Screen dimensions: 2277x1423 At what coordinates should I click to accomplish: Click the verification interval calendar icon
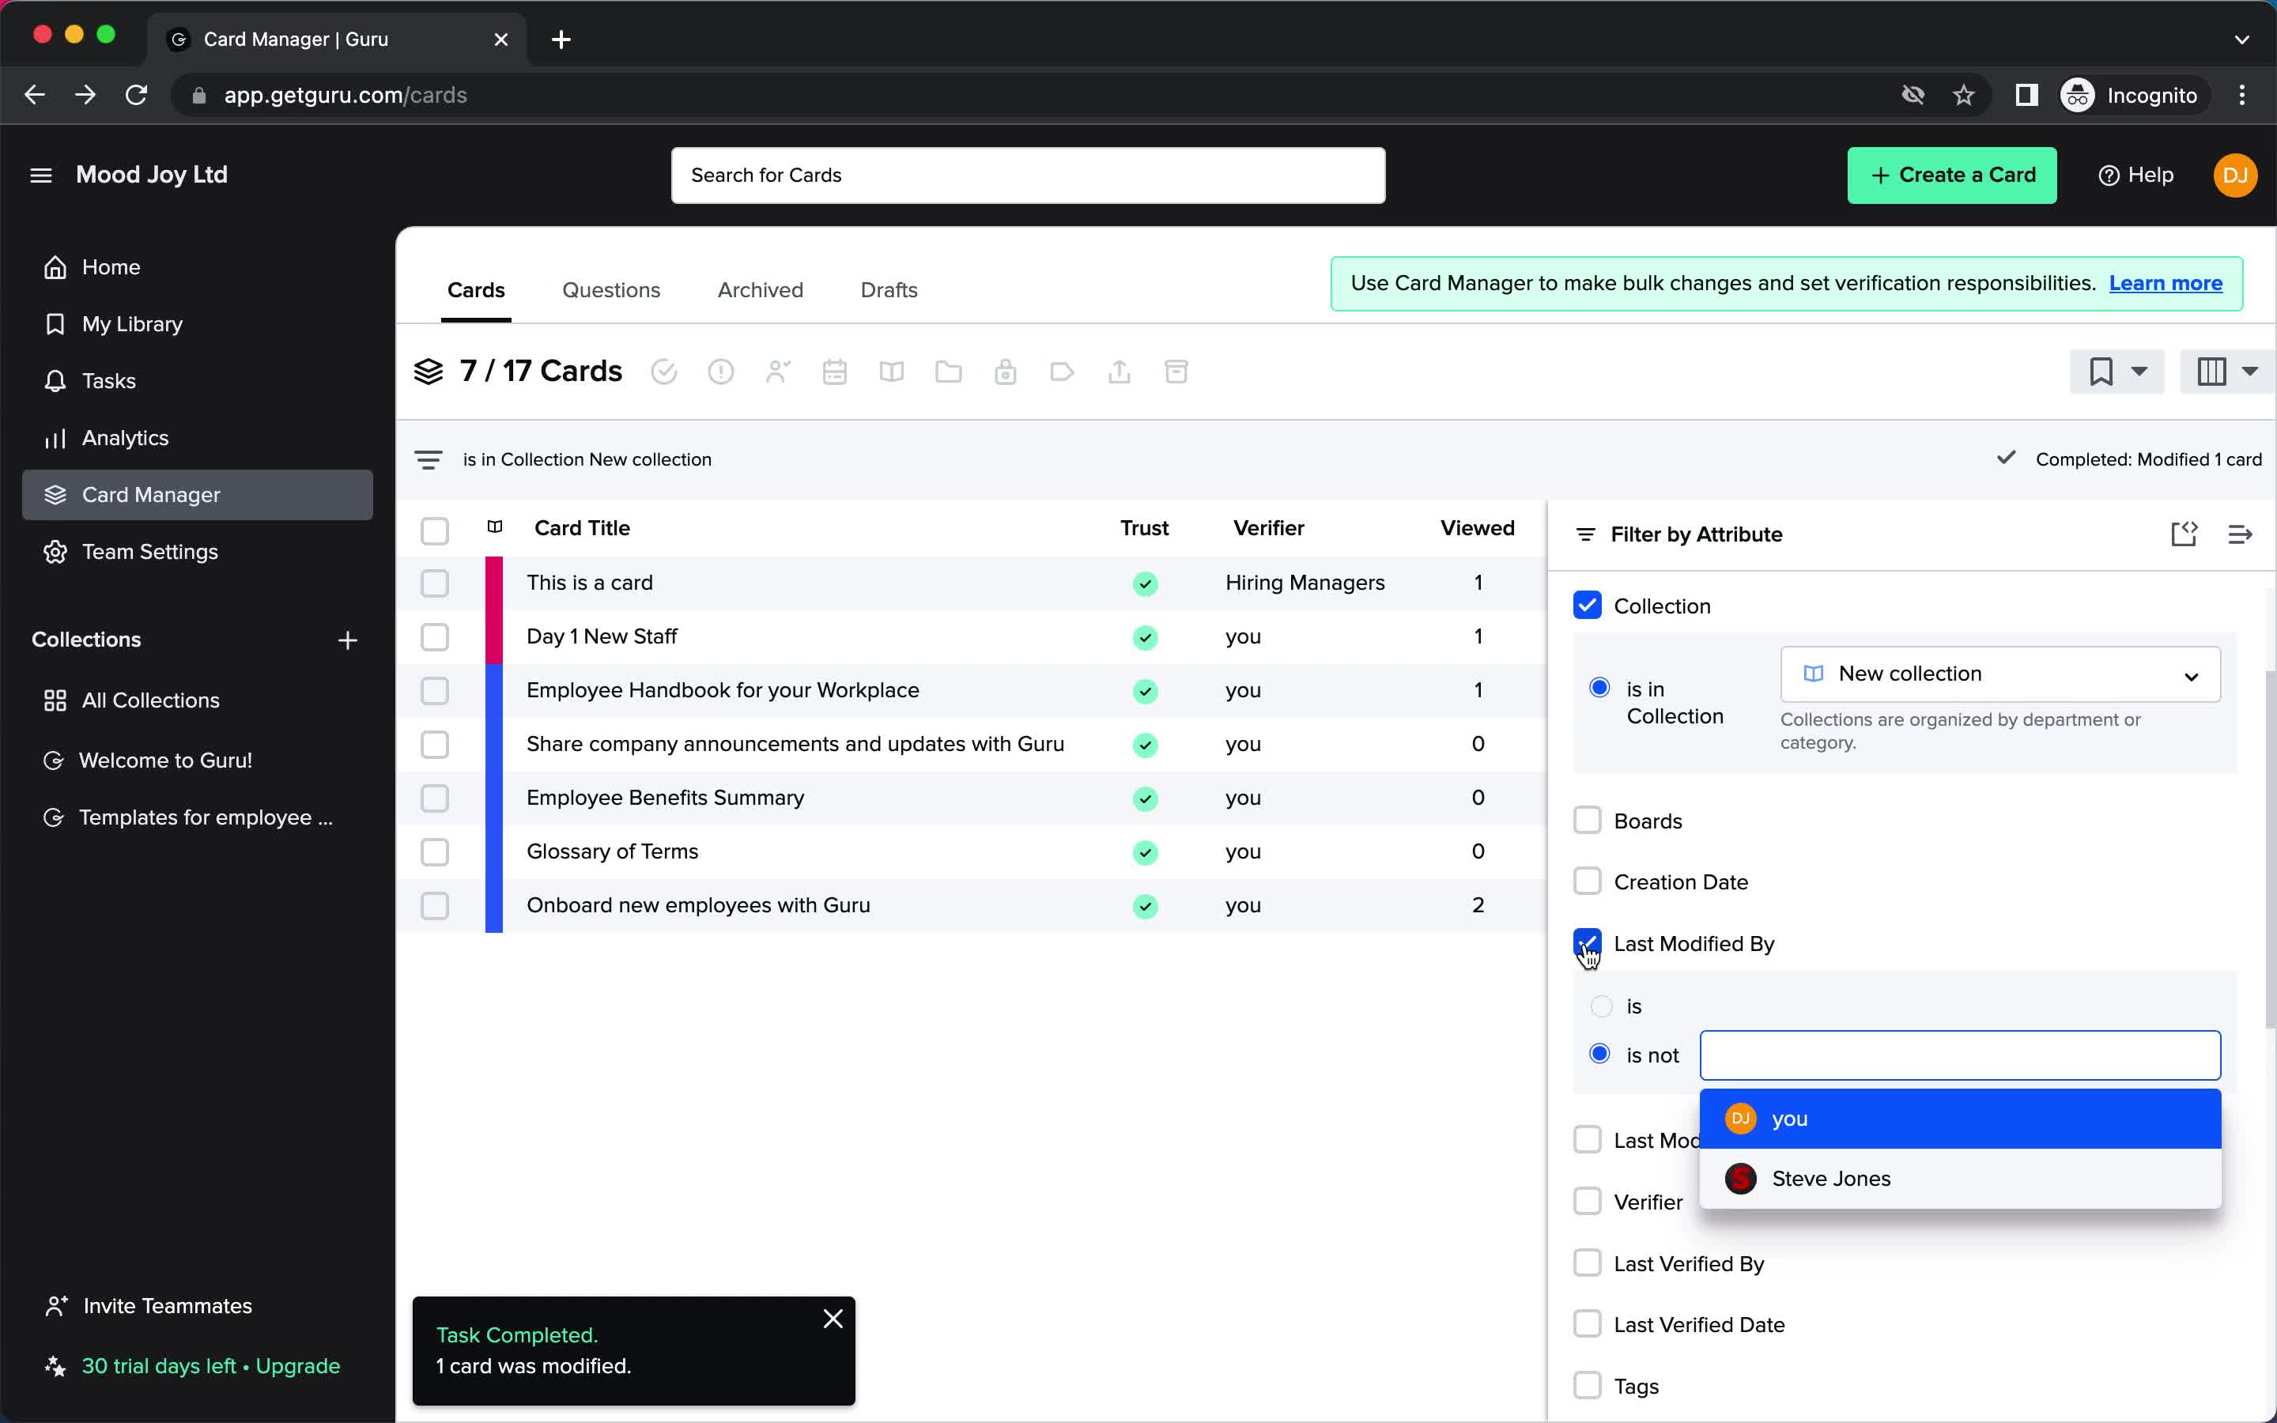pyautogui.click(x=835, y=372)
